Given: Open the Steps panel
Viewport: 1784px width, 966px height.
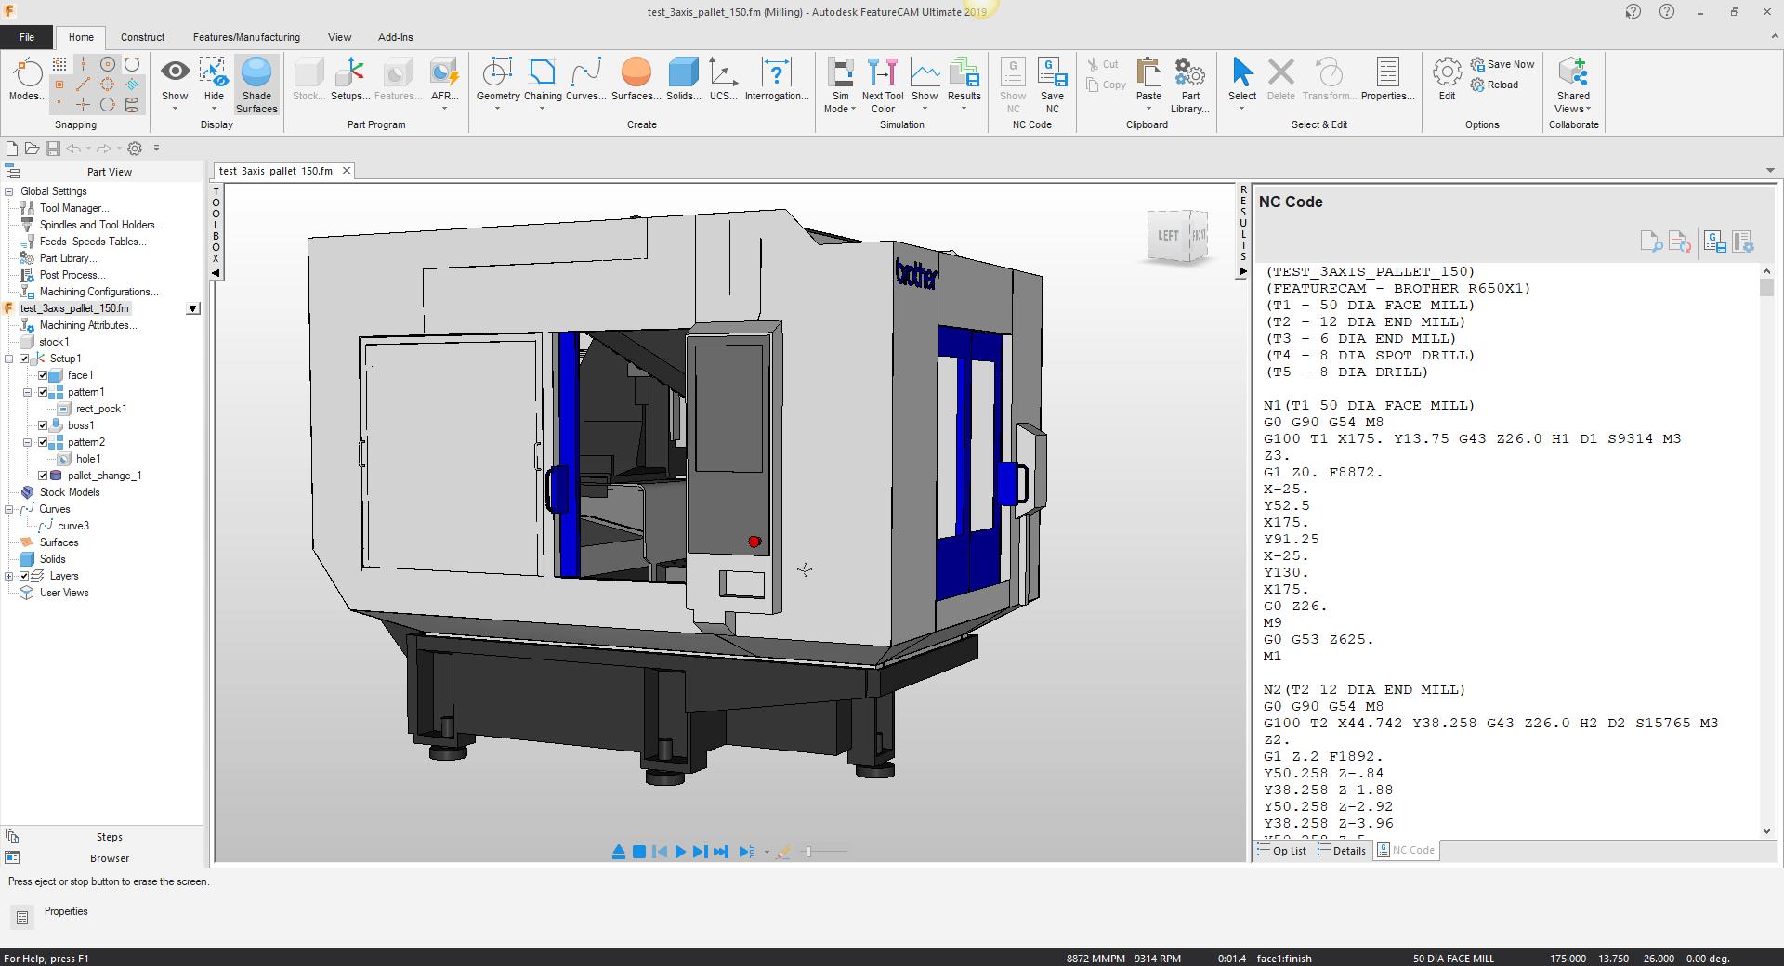Looking at the screenshot, I should tap(109, 837).
